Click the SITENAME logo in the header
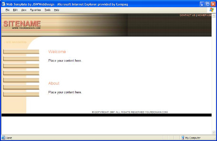The image size is (217, 141). pos(22,24)
